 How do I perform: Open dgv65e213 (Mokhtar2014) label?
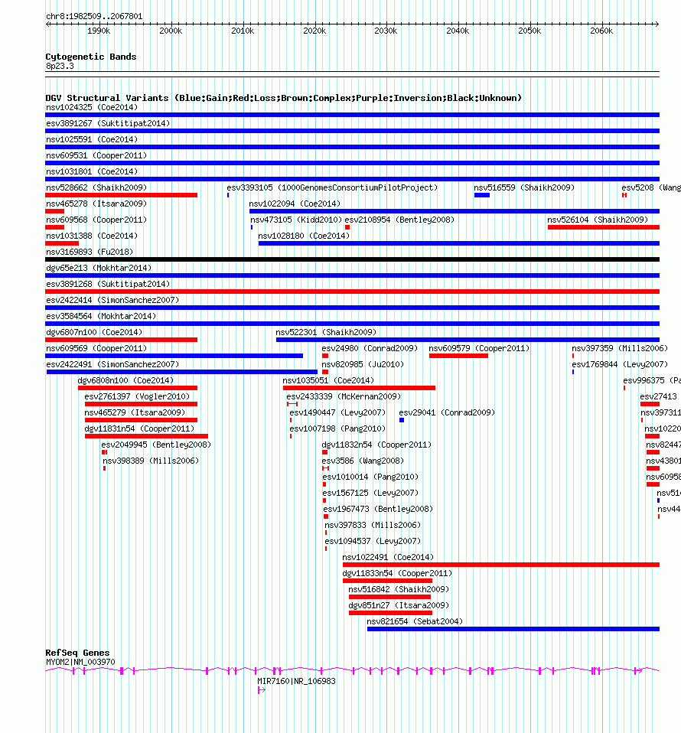pos(99,268)
